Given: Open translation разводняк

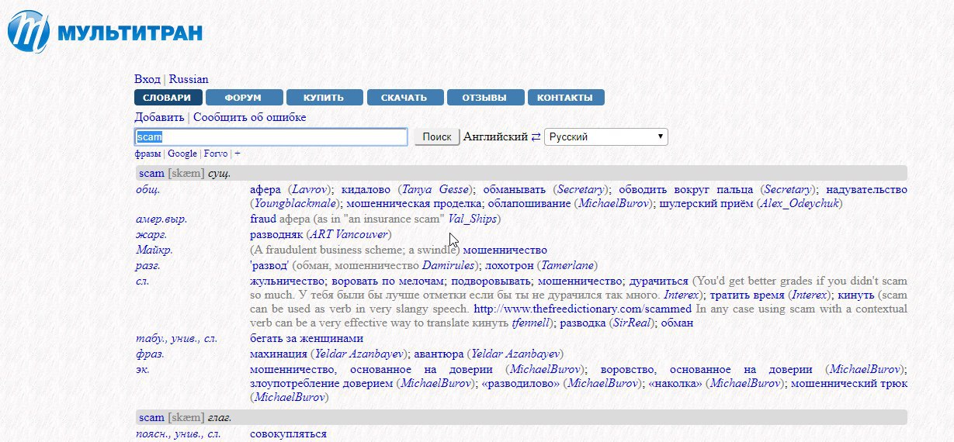Looking at the screenshot, I should [276, 234].
